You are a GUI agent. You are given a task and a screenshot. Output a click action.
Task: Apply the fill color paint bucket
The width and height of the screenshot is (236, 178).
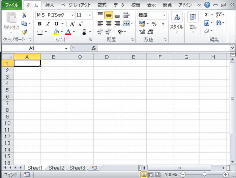pos(56,32)
